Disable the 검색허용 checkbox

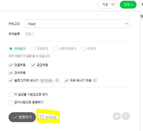click(11, 73)
